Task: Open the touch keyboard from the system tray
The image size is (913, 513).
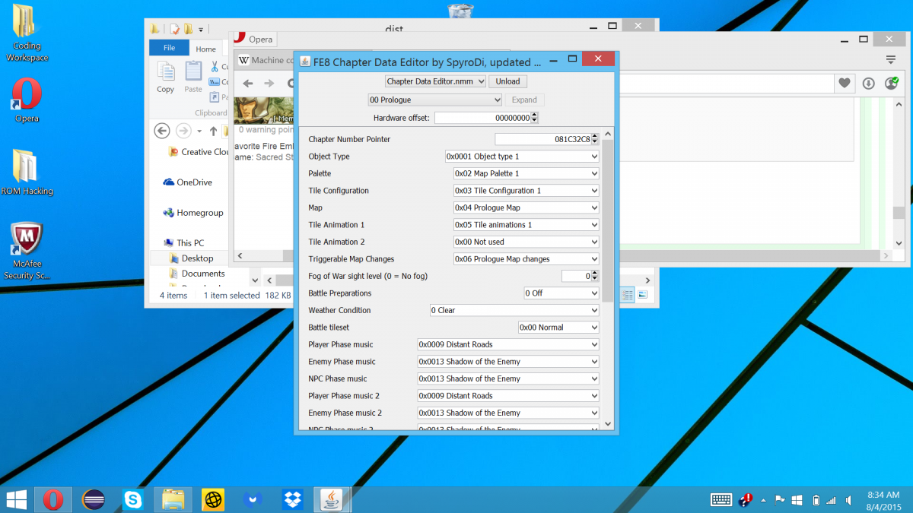Action: (x=721, y=499)
